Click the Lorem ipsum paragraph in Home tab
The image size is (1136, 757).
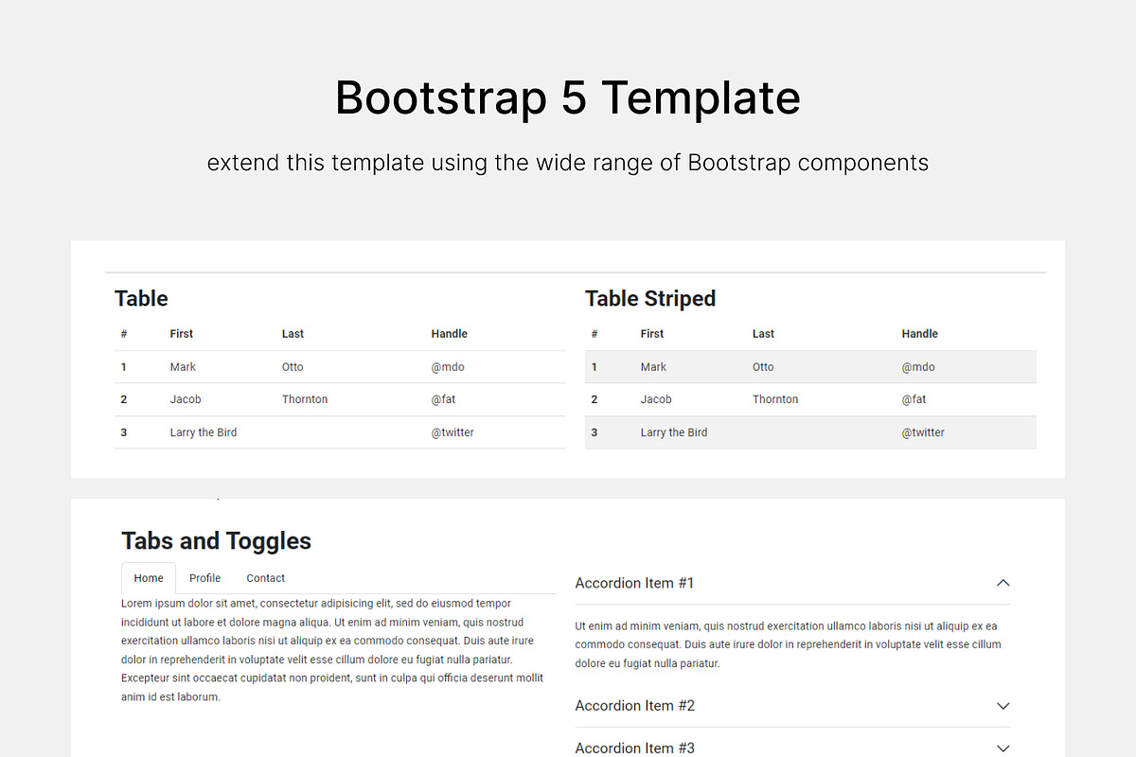coord(333,650)
